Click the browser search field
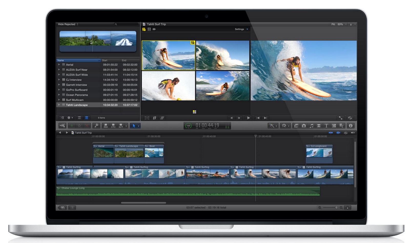Screen dimensions: 410x243 (x=126, y=24)
